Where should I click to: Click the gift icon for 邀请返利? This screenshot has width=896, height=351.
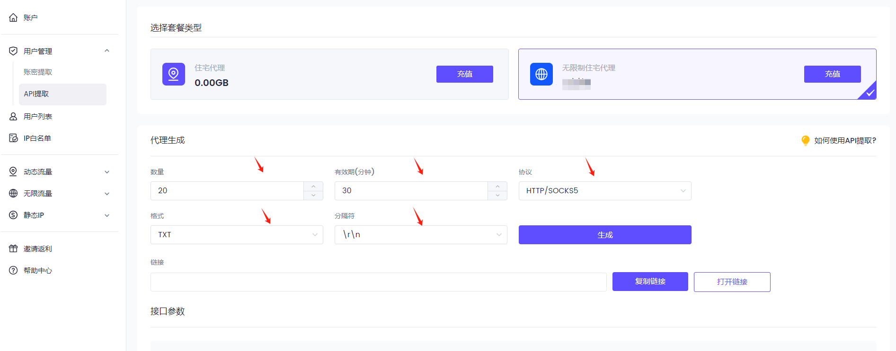coord(13,248)
